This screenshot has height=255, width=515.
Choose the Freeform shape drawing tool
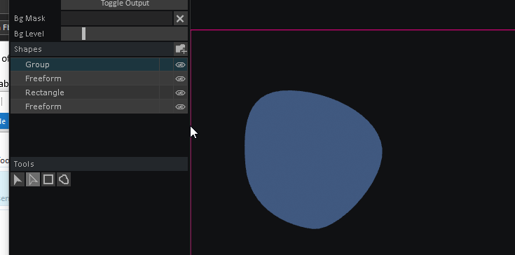click(x=64, y=179)
